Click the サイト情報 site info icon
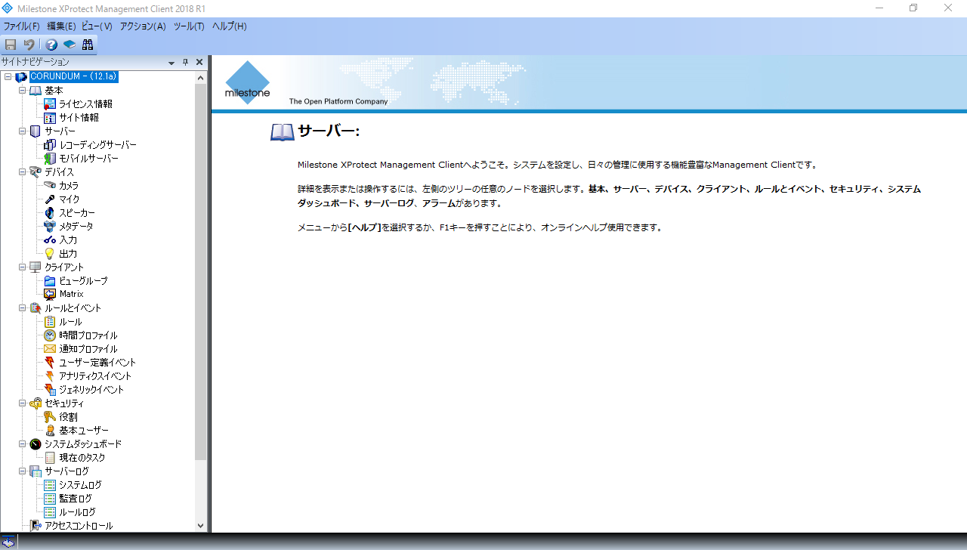The width and height of the screenshot is (967, 550). (x=50, y=118)
